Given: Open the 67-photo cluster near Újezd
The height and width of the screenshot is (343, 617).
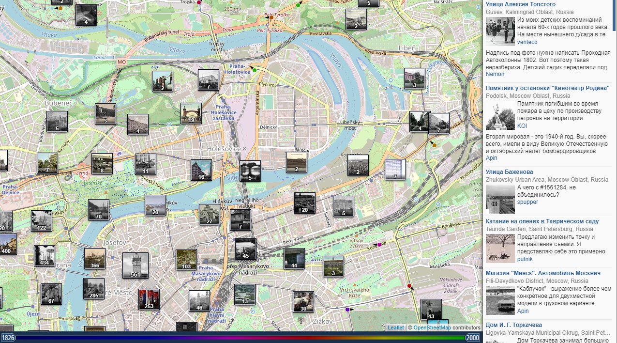Looking at the screenshot, I should pos(51,294).
